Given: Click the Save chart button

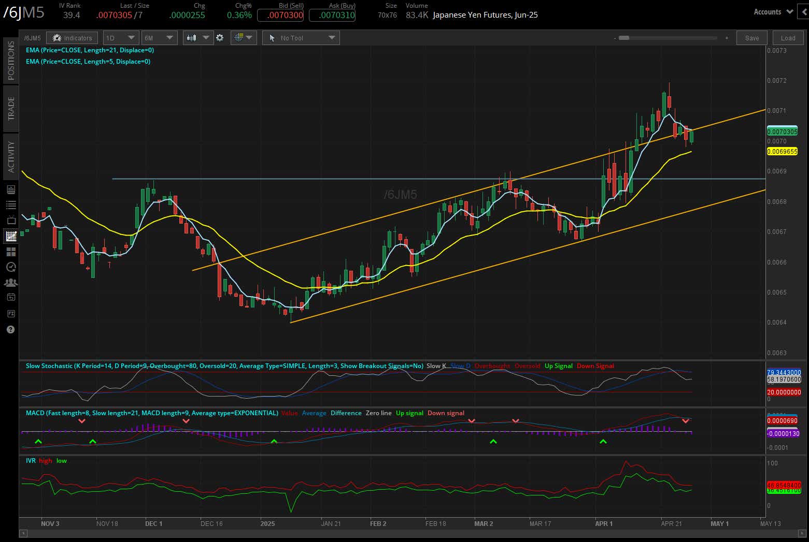Looking at the screenshot, I should click(751, 37).
